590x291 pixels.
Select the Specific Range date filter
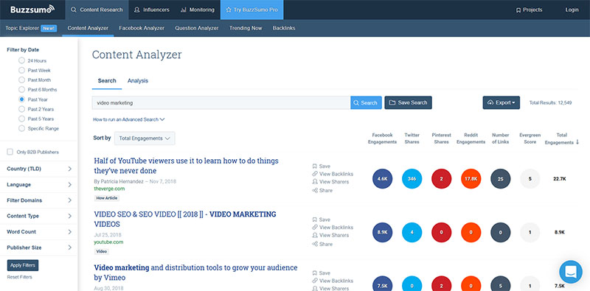[x=21, y=129]
